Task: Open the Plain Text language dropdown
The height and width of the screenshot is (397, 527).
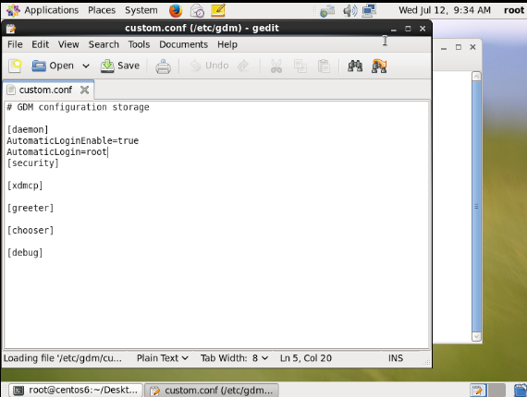Action: click(163, 358)
